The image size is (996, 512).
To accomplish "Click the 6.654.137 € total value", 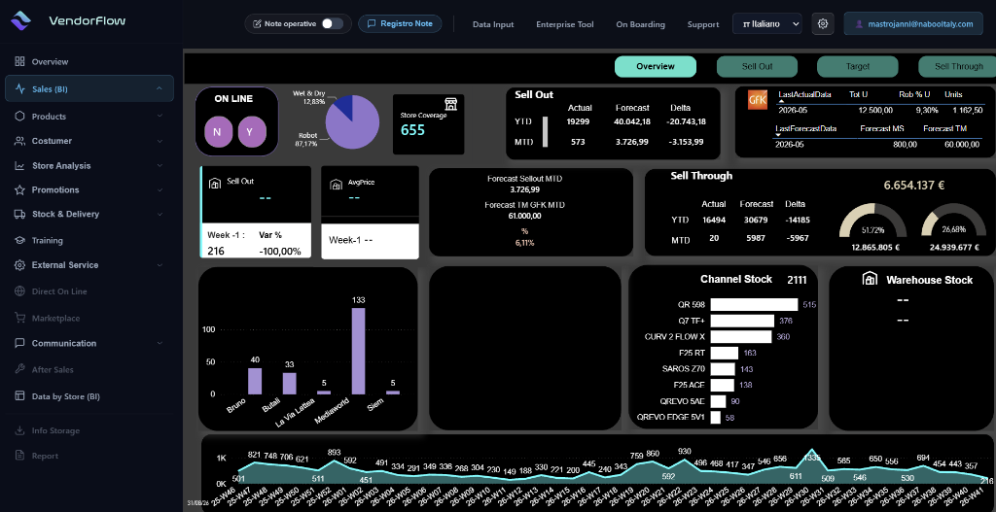I will pos(913,186).
